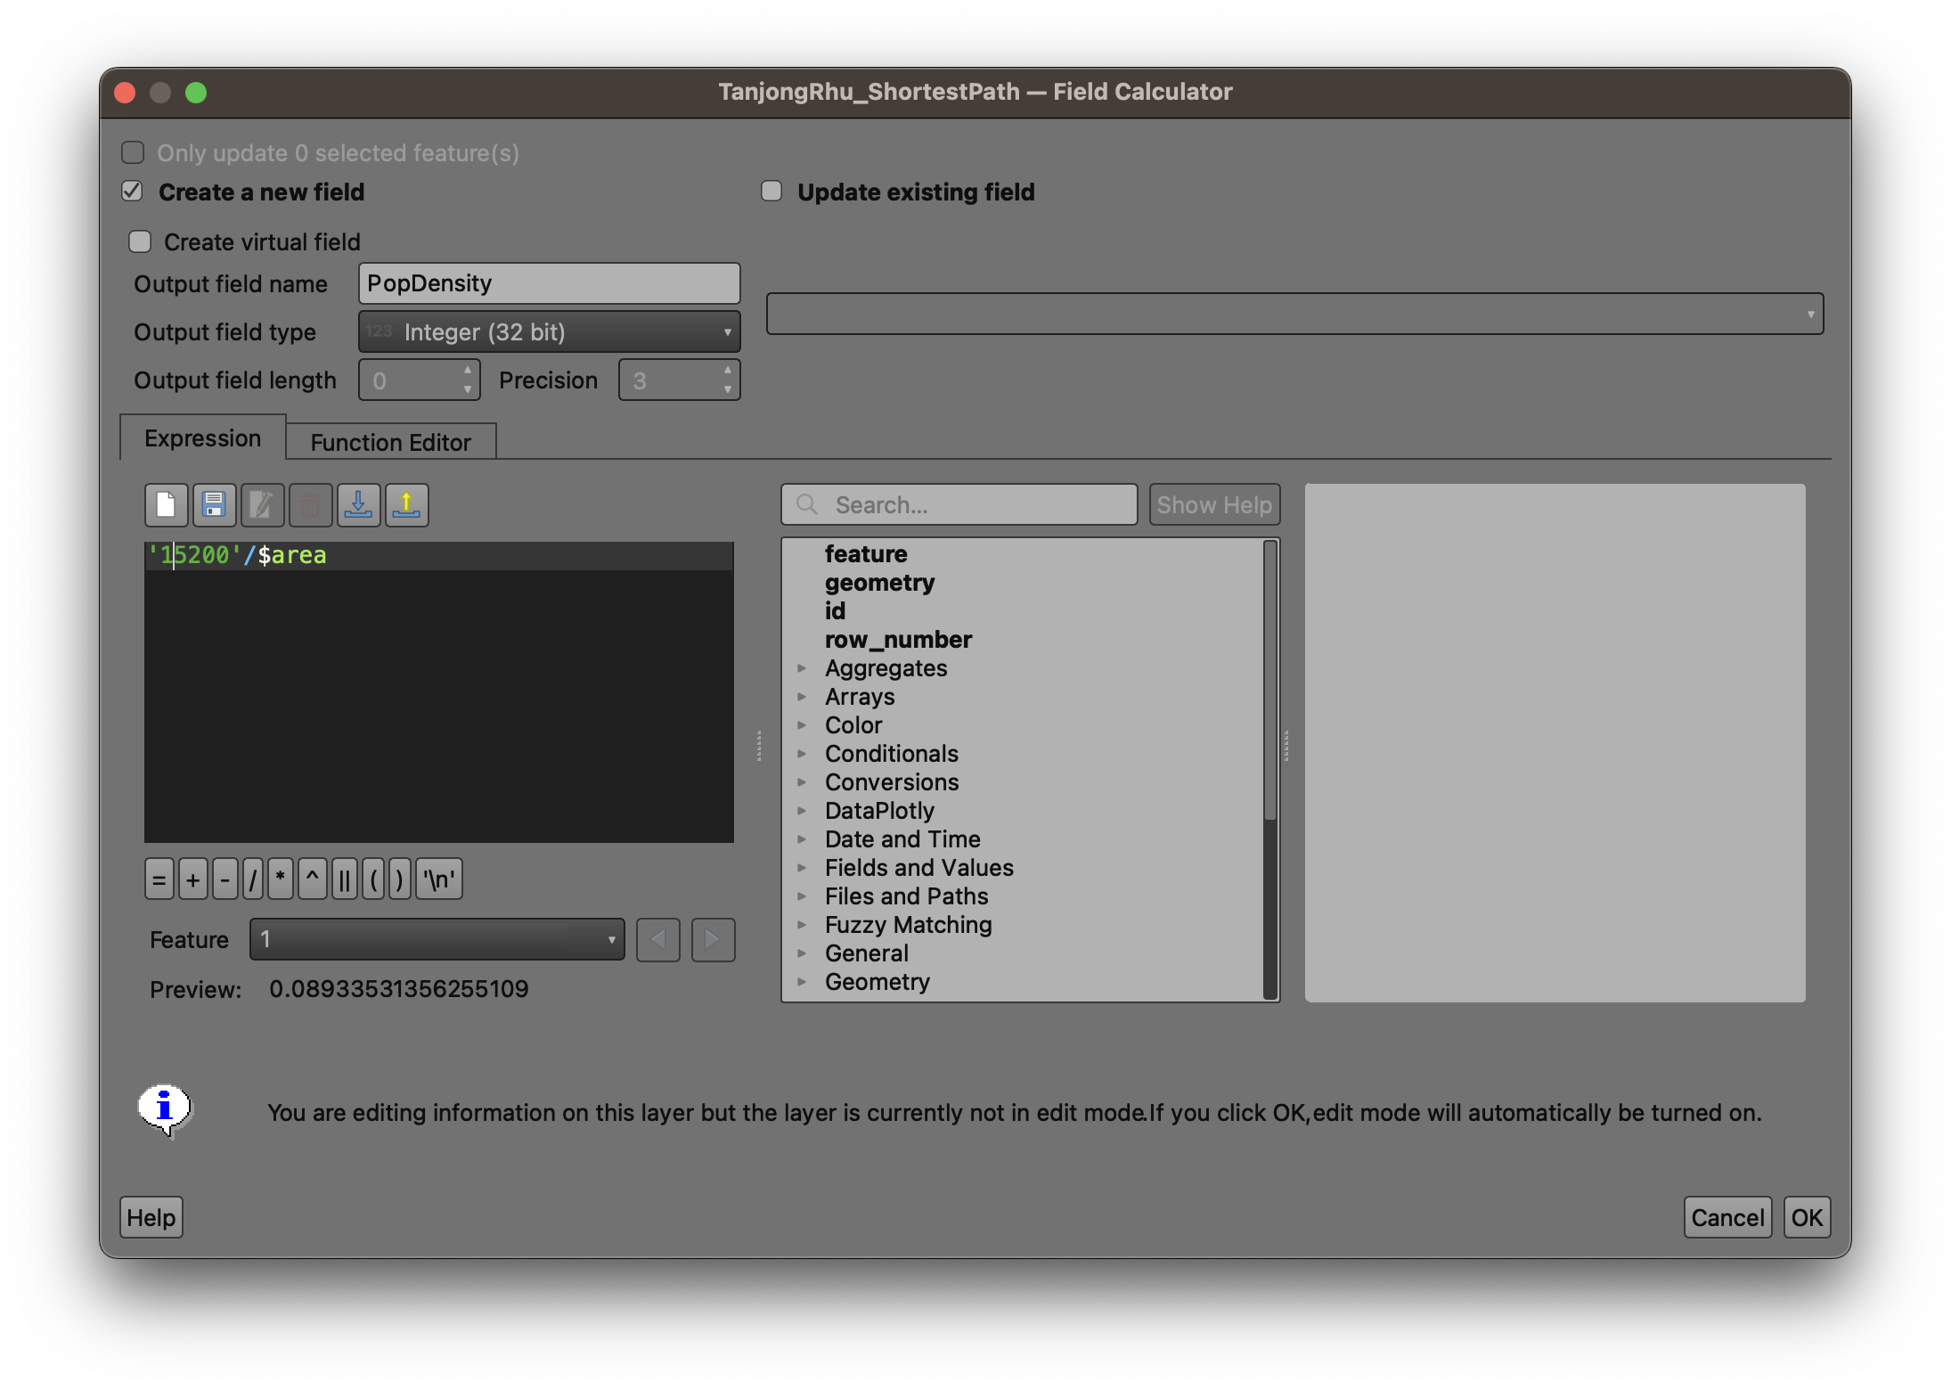This screenshot has width=1951, height=1390.
Task: Insert the newline '\n' operator button
Action: click(x=439, y=880)
